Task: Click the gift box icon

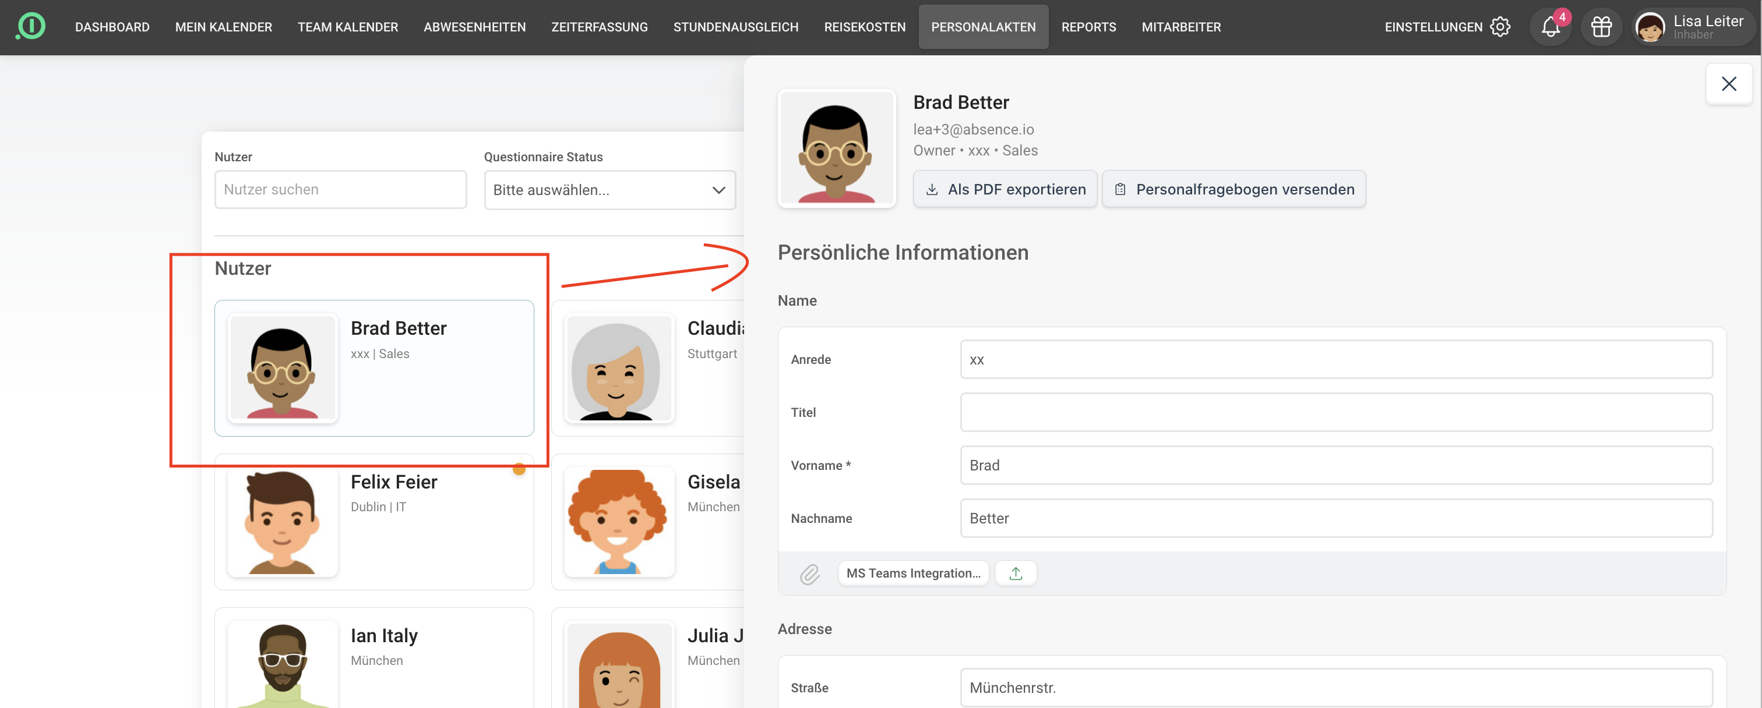Action: (x=1601, y=27)
